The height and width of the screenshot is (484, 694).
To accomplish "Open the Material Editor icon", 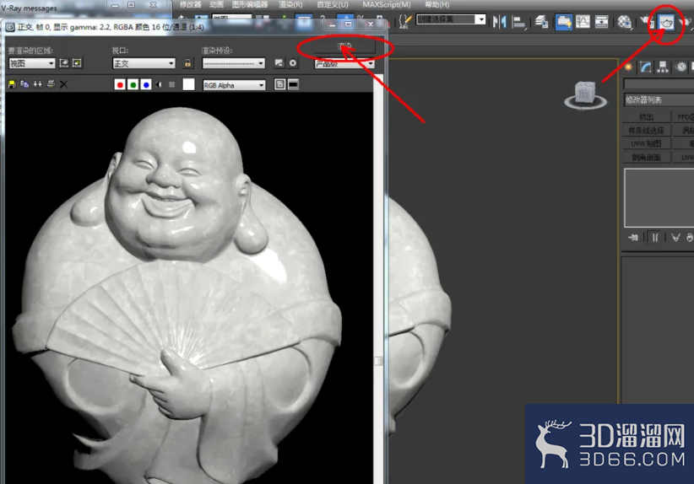I will coord(625,21).
